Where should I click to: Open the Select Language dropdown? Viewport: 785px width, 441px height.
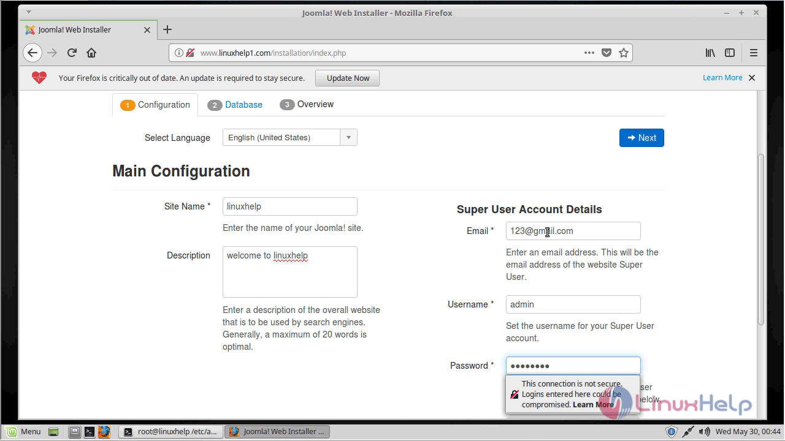pos(289,137)
